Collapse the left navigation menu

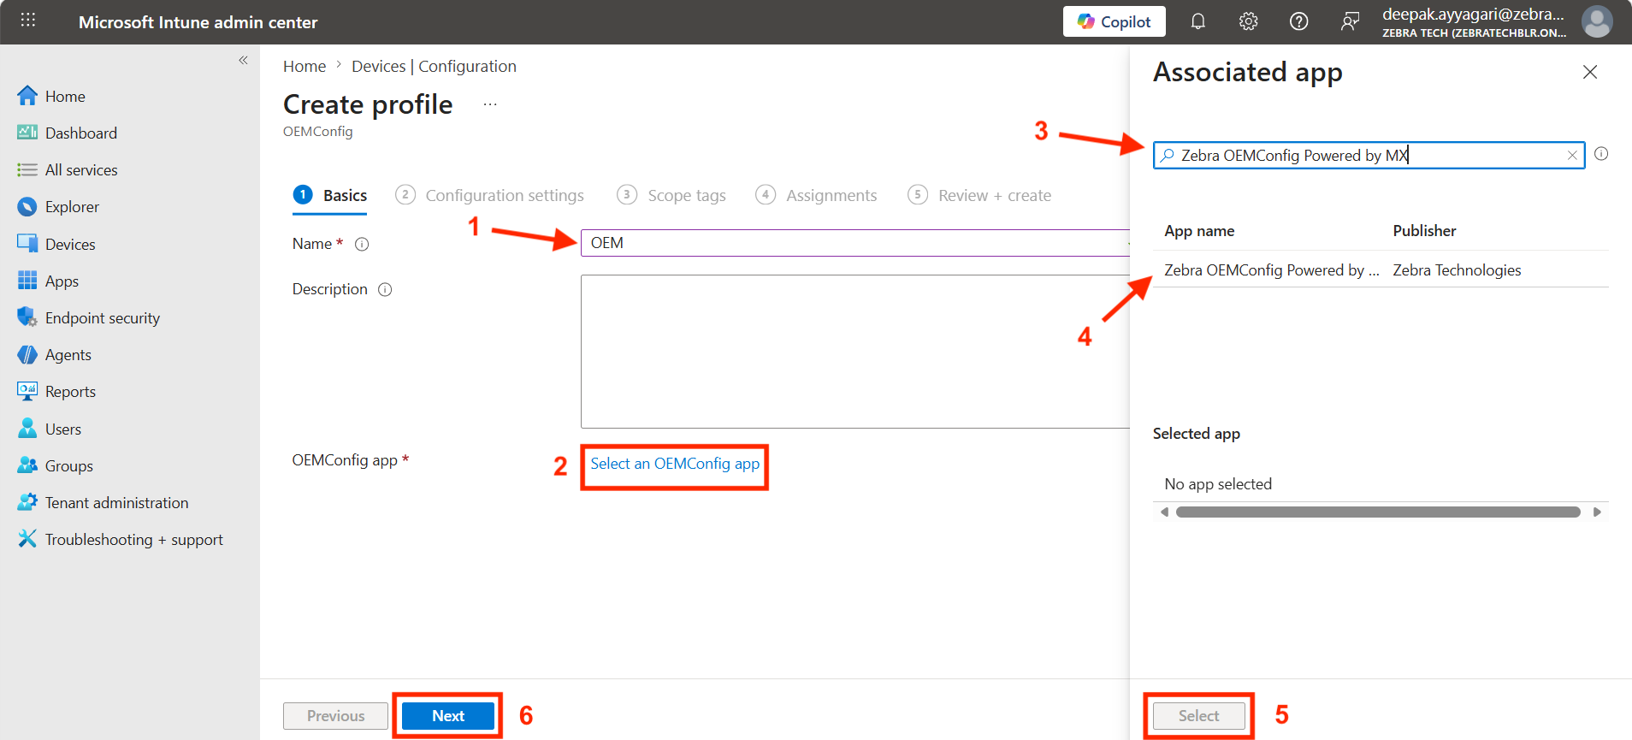click(x=243, y=60)
